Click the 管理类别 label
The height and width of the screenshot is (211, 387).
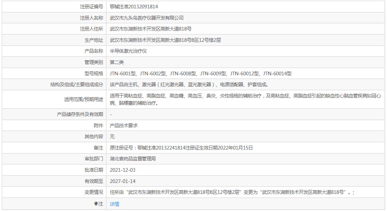coord(94,62)
